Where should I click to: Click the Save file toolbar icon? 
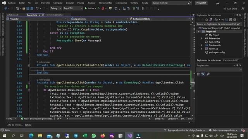[x=28, y=8]
